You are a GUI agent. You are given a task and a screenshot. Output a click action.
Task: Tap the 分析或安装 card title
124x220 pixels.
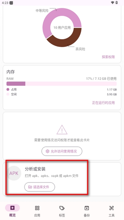[35, 169]
